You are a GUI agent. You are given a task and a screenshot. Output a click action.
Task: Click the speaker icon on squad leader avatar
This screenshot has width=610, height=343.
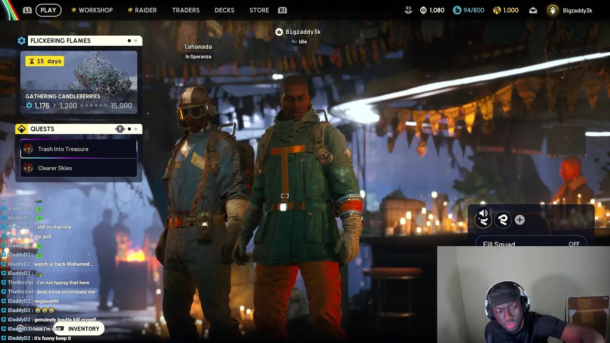pyautogui.click(x=483, y=213)
